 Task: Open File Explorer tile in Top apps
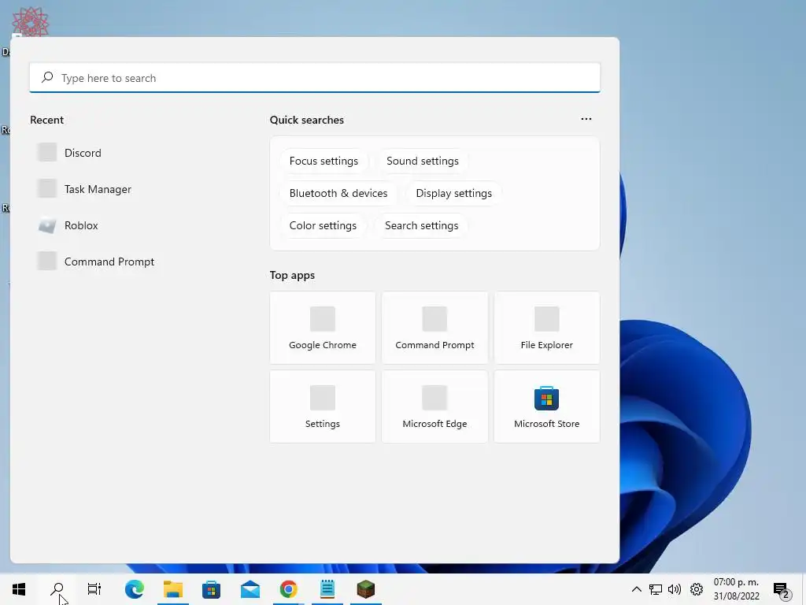[547, 328]
